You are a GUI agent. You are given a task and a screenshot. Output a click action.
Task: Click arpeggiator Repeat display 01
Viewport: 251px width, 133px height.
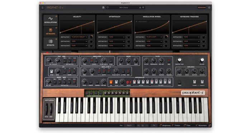click(129, 82)
